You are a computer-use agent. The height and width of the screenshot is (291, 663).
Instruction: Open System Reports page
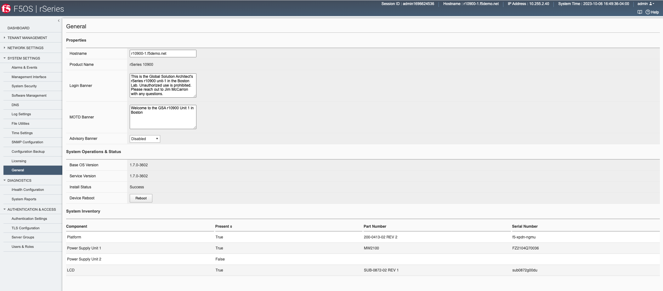[x=24, y=199]
